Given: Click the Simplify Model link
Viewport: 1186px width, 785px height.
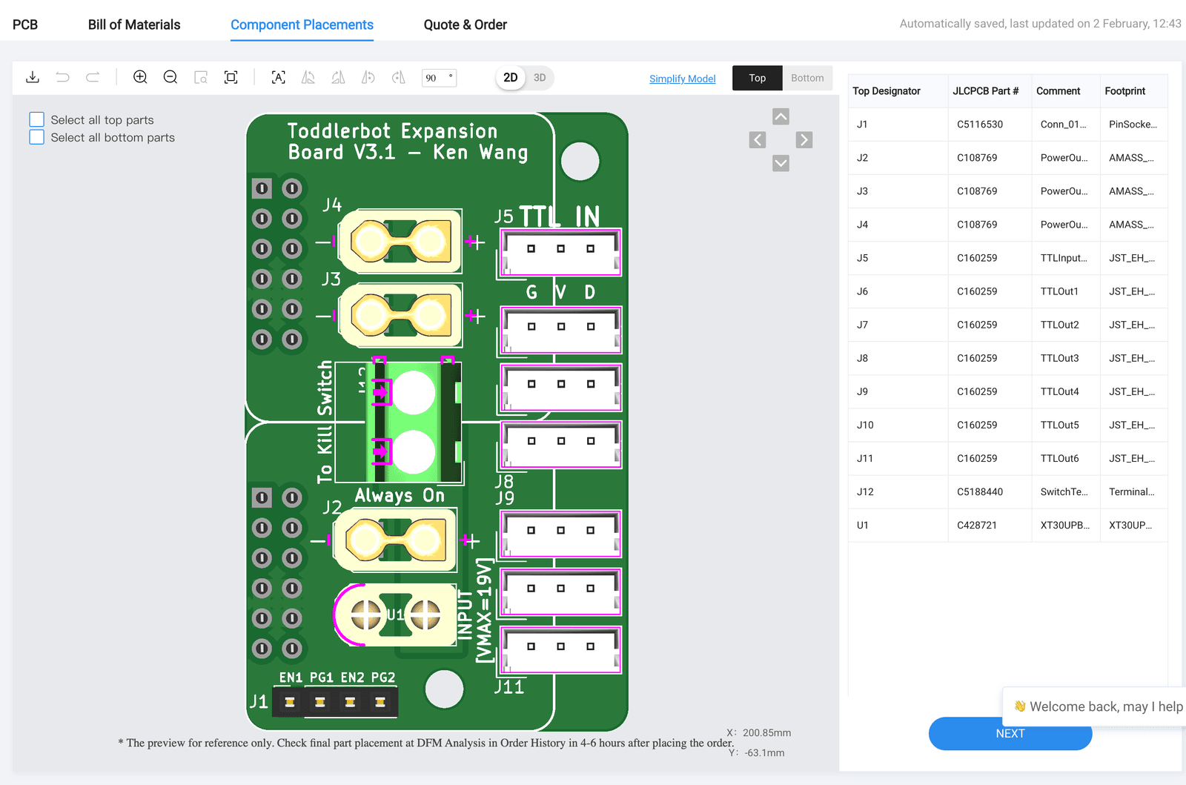Looking at the screenshot, I should [x=683, y=79].
